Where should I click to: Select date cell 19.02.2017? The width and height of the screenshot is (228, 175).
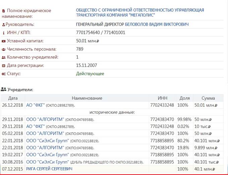click(12, 155)
